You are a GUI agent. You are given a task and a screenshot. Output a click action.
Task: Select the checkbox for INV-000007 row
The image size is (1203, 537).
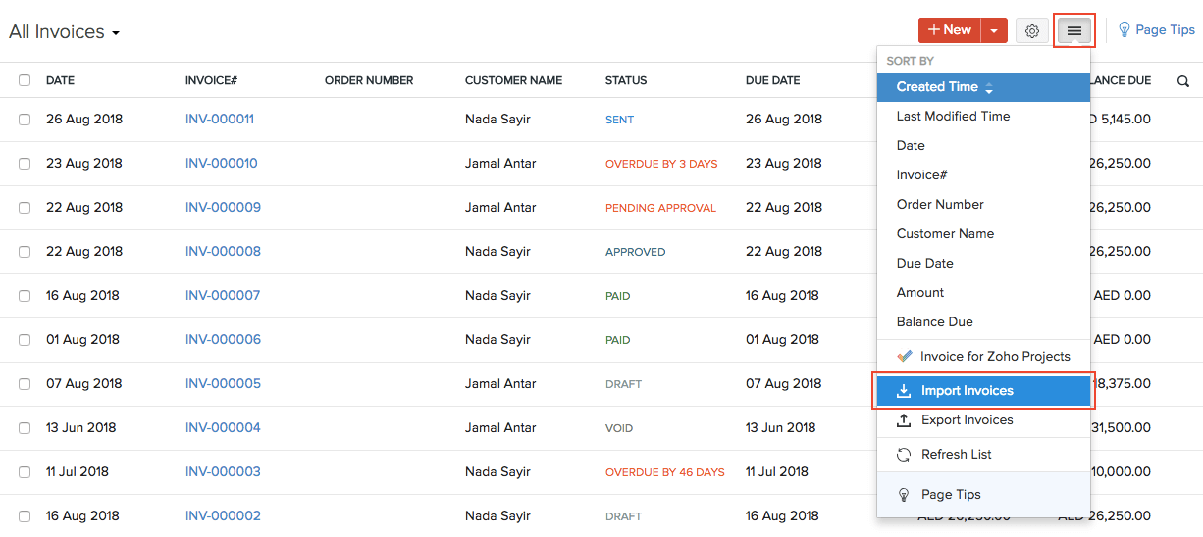click(x=25, y=296)
